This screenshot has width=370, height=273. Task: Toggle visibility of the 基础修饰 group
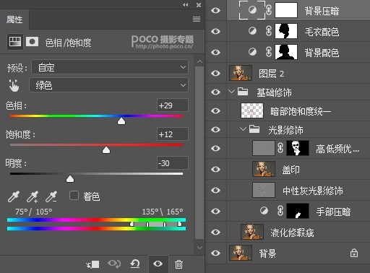click(x=215, y=92)
